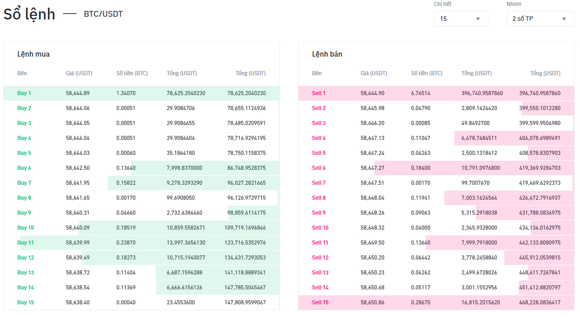The width and height of the screenshot is (580, 317).
Task: Select the Lệnh mua panel heading
Action: pos(34,54)
